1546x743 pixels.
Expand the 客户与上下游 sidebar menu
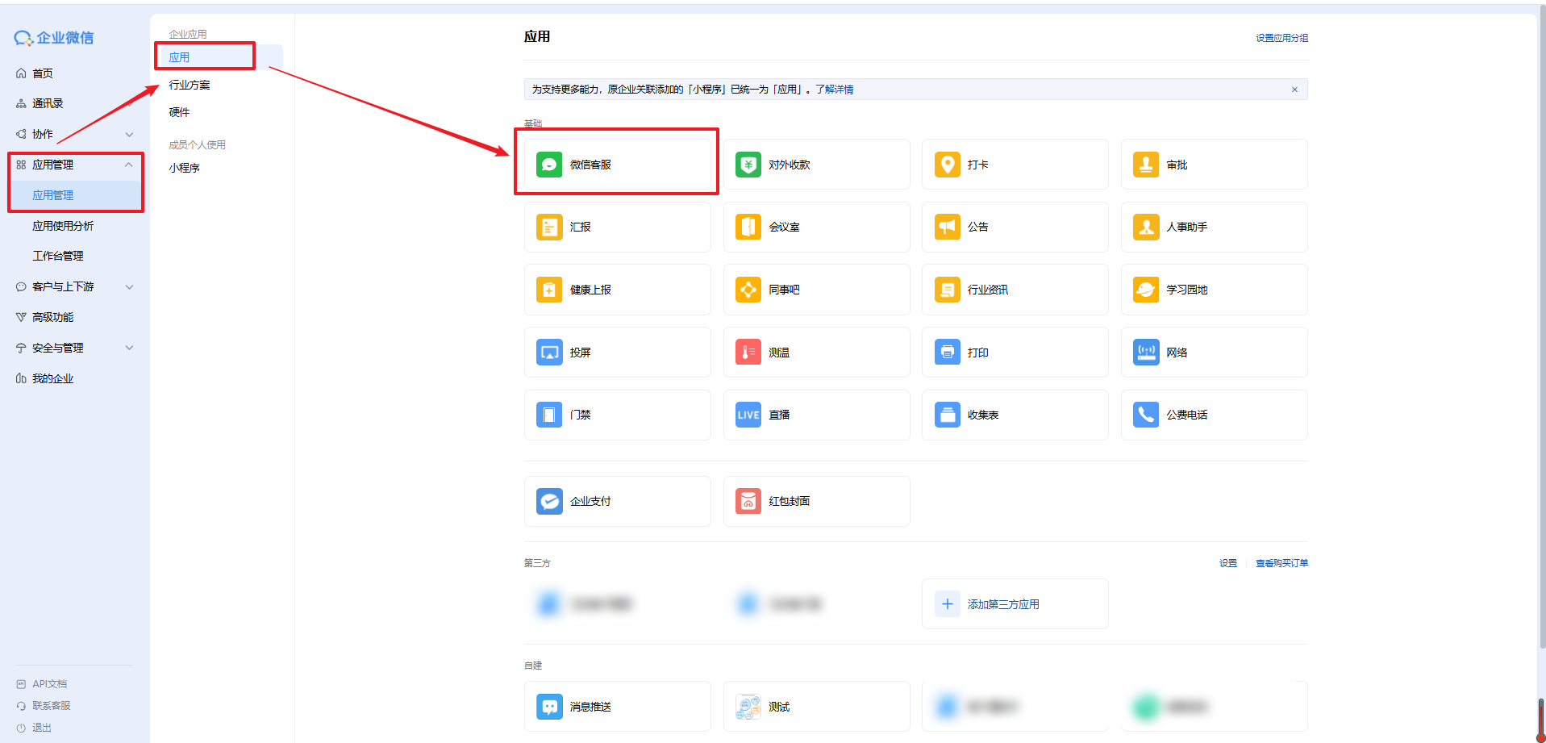(129, 286)
